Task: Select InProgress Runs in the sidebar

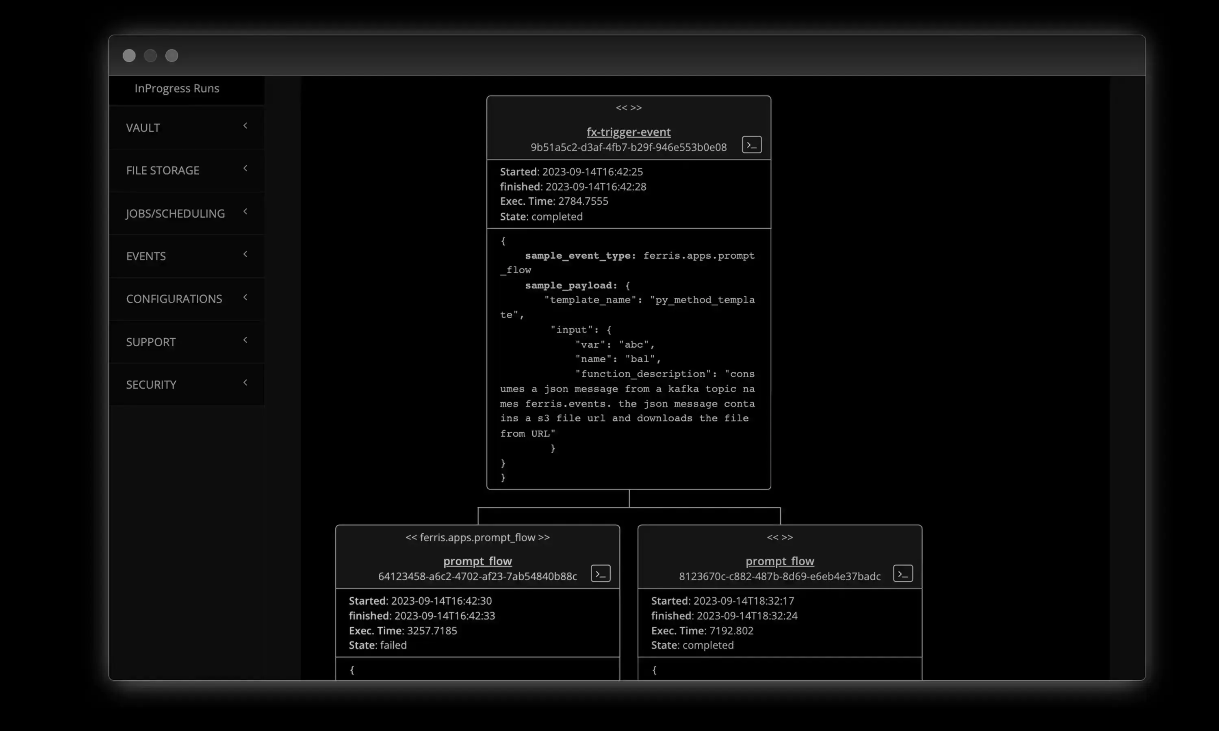Action: (177, 89)
